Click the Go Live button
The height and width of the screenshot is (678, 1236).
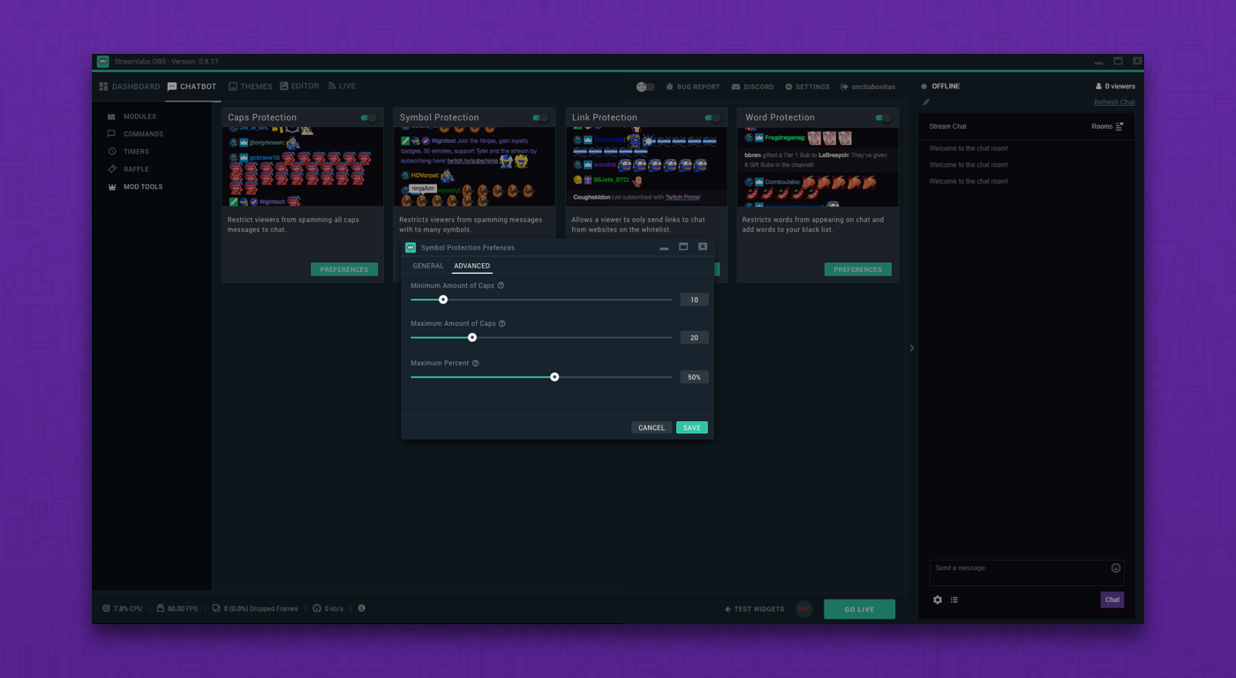859,609
